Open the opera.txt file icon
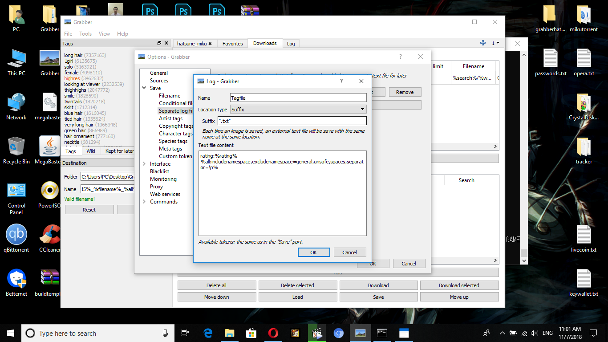608x342 pixels. pyautogui.click(x=584, y=63)
